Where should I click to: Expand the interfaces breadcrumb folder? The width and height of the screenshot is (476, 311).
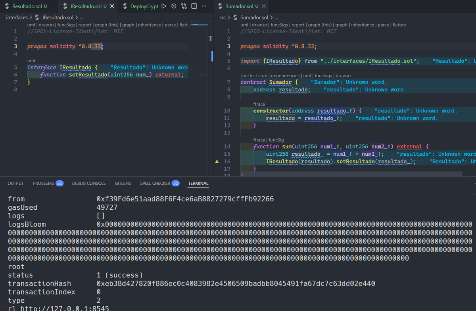pyautogui.click(x=17, y=17)
